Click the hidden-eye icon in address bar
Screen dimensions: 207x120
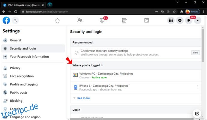click(162, 12)
